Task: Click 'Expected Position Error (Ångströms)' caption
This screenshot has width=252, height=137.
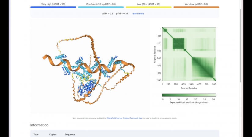Action: coord(189,102)
